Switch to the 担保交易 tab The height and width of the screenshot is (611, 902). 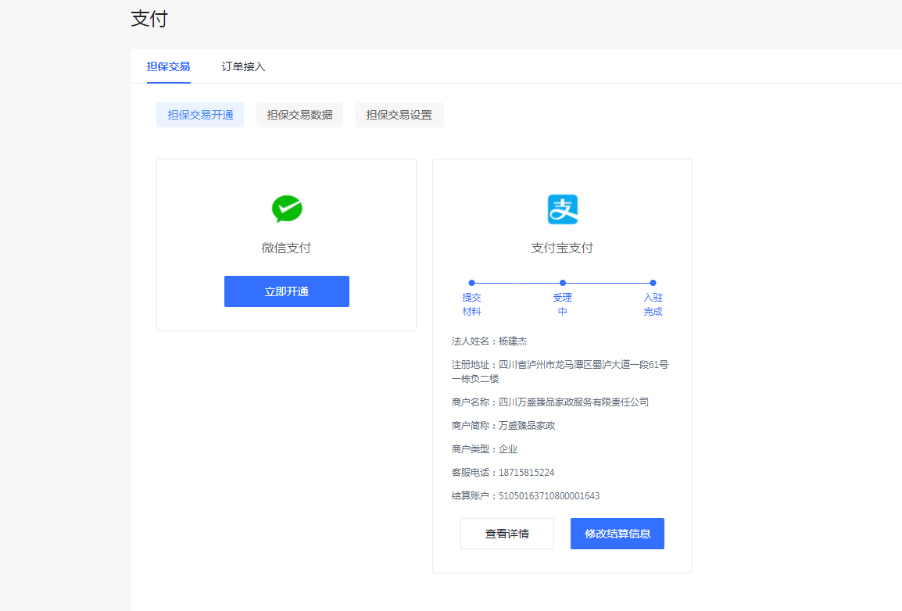click(x=169, y=66)
